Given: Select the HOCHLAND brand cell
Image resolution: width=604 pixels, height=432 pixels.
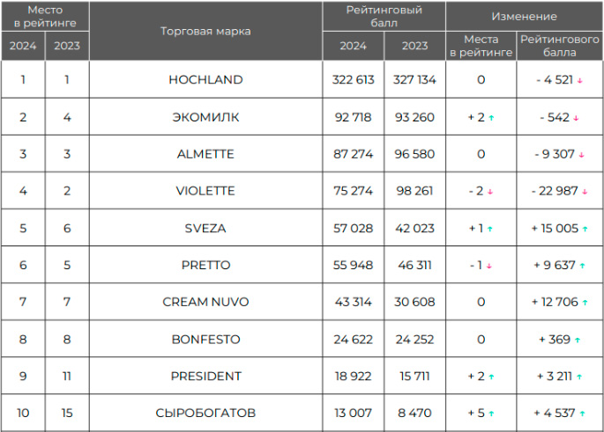Looking at the screenshot, I should tap(205, 79).
